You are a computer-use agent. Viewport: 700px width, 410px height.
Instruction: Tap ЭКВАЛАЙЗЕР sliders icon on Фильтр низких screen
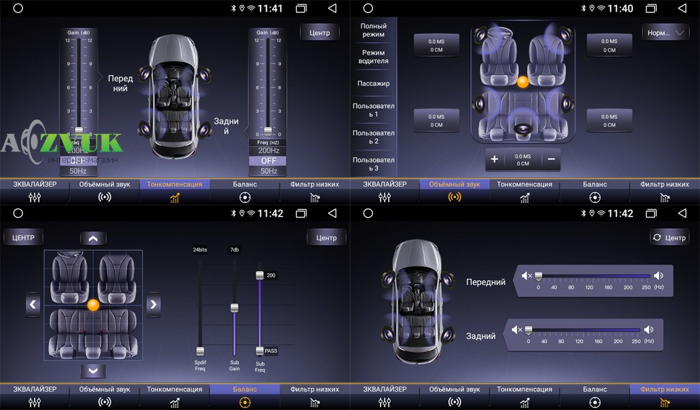[x=384, y=402]
